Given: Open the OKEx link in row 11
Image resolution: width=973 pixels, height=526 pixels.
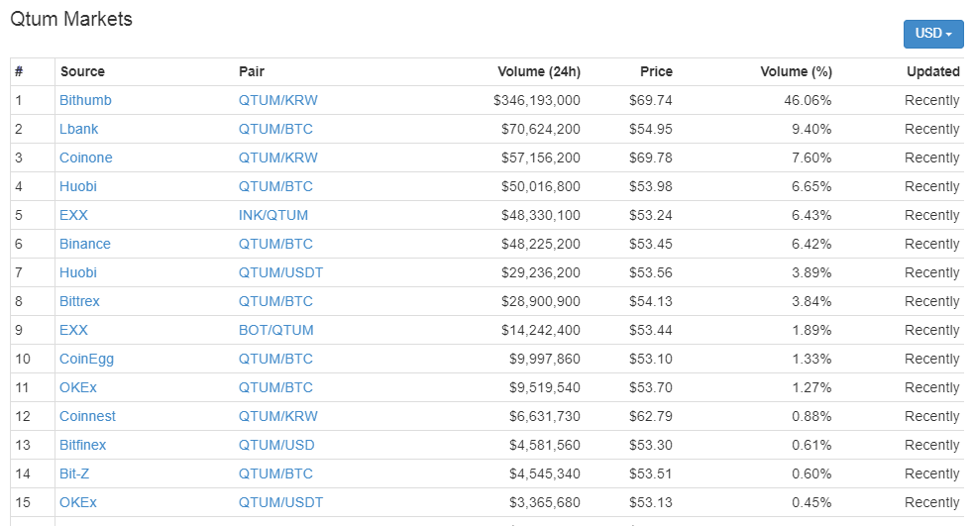Looking at the screenshot, I should pyautogui.click(x=78, y=387).
